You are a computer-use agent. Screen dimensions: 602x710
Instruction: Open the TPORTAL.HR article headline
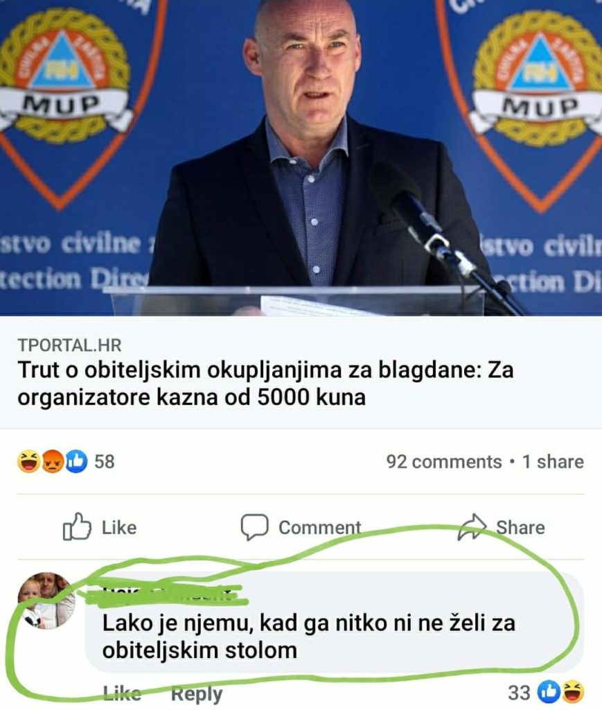[265, 383]
